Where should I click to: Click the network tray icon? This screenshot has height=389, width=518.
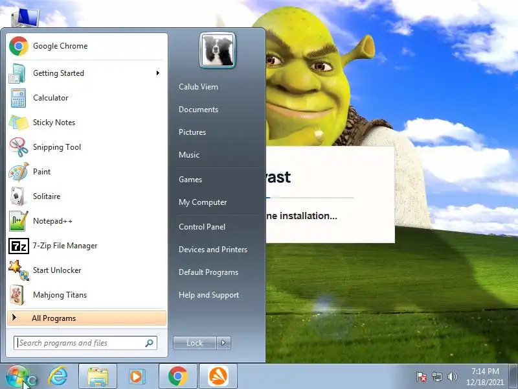(x=436, y=377)
